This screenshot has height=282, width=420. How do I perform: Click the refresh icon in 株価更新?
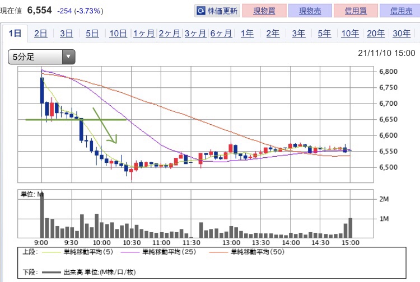pyautogui.click(x=201, y=11)
